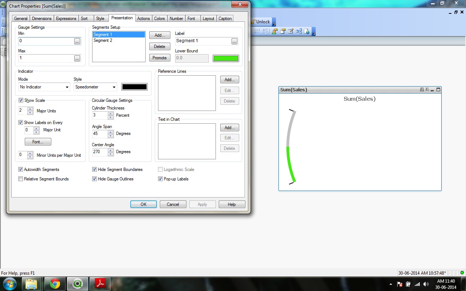Viewport: 466px width, 291px height.
Task: Click the Minor Units per Major Unit spinner
Action: pos(30,155)
